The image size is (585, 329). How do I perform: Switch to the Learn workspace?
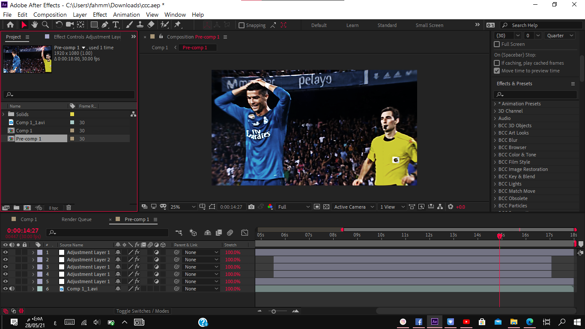[352, 25]
